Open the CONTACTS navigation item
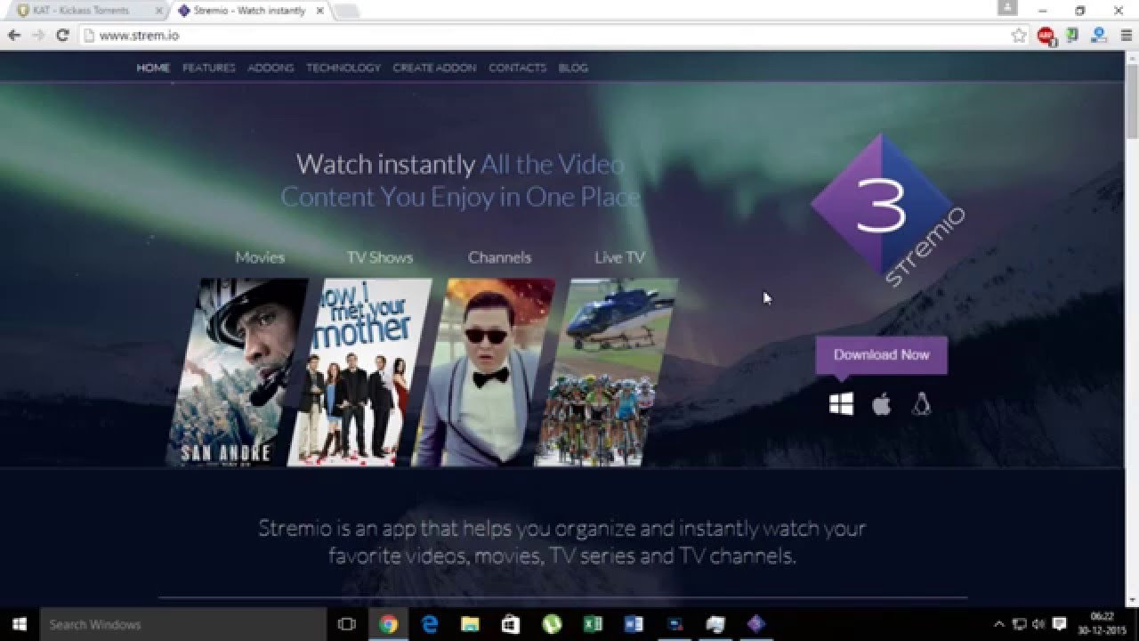 (x=517, y=68)
